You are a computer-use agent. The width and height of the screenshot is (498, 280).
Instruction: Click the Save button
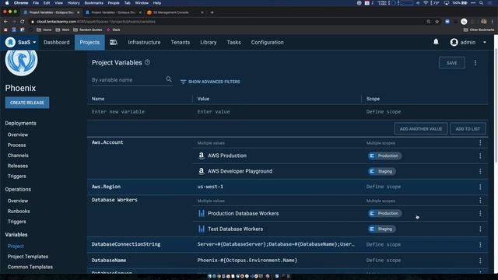tap(451, 63)
